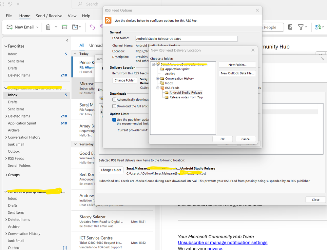Confirm delivery location with OK
The width and height of the screenshot is (327, 250).
tap(222, 139)
